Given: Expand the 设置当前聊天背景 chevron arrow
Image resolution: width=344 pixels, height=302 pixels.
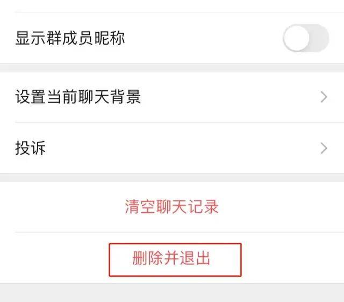Looking at the screenshot, I should coord(324,97).
